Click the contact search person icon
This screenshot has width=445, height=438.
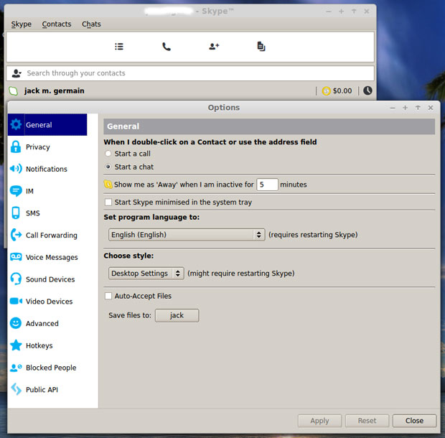pyautogui.click(x=17, y=73)
